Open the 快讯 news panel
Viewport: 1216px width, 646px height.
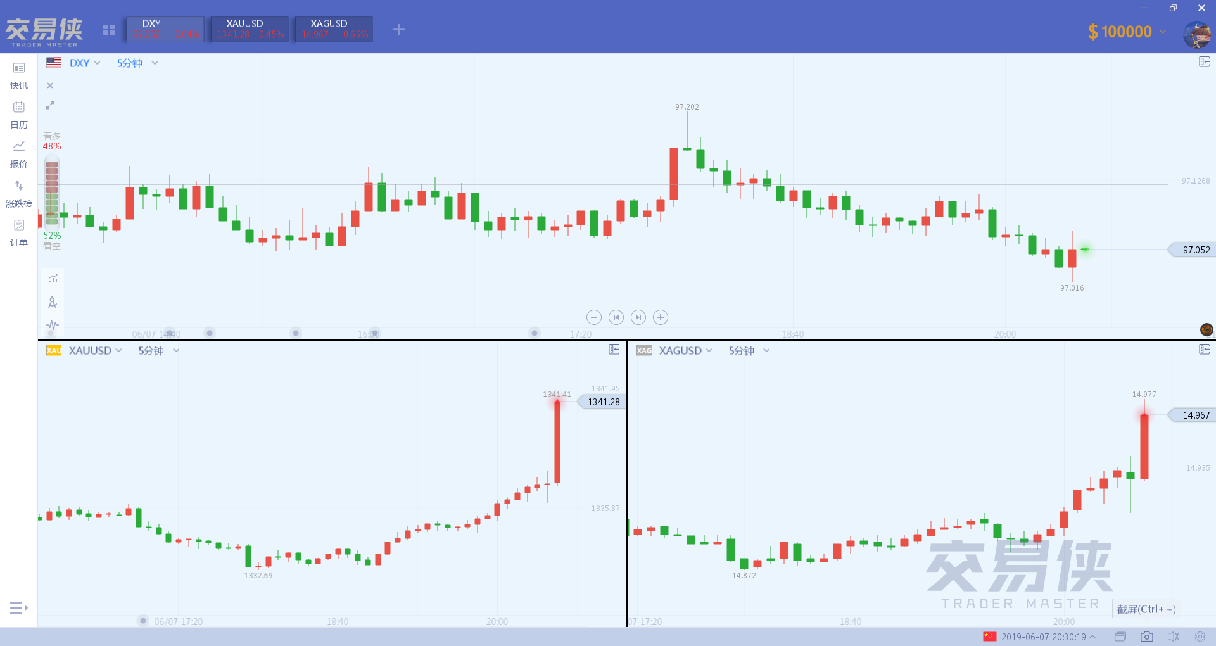tap(19, 76)
